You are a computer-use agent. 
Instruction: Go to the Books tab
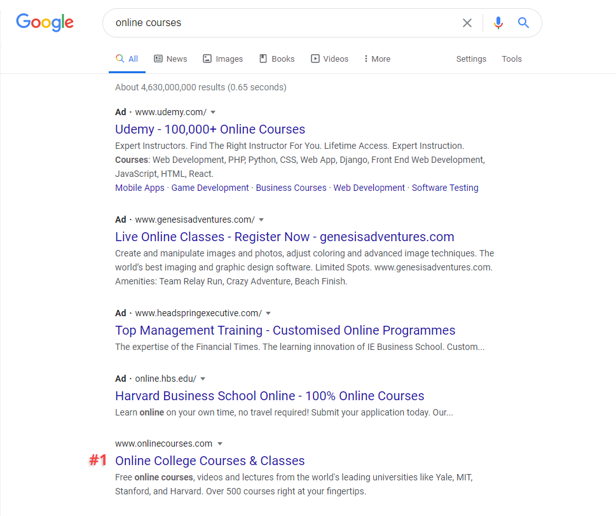[277, 59]
